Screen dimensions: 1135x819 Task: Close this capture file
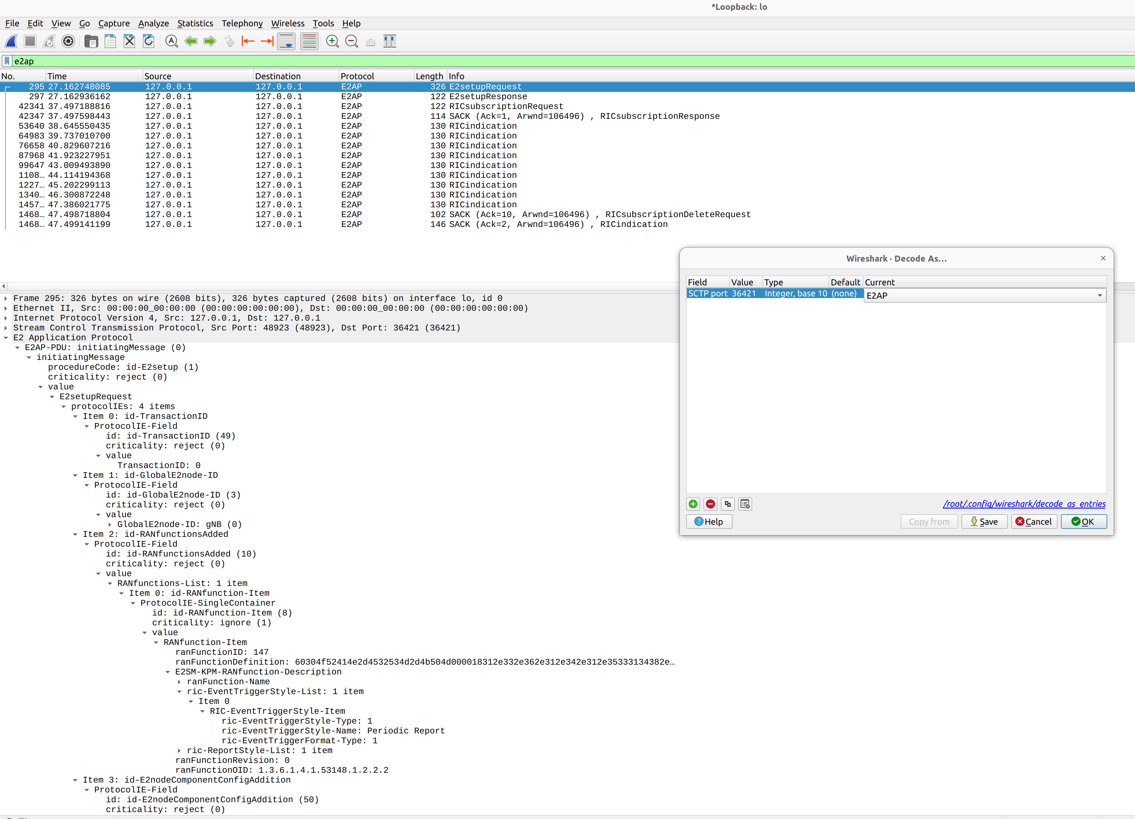pos(130,42)
